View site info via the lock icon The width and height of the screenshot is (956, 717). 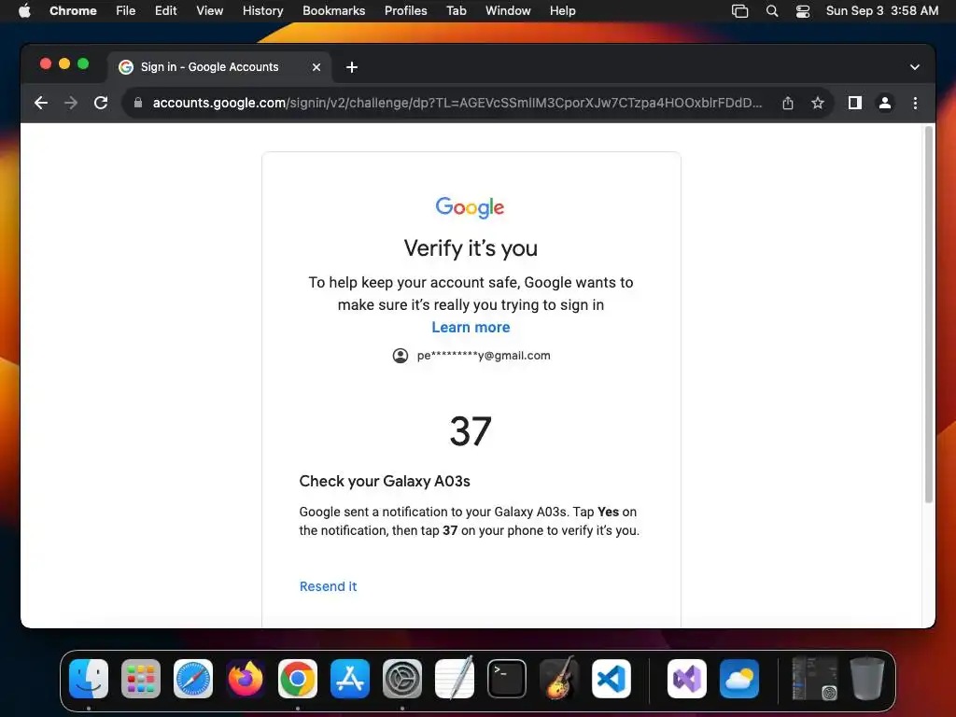[x=138, y=103]
